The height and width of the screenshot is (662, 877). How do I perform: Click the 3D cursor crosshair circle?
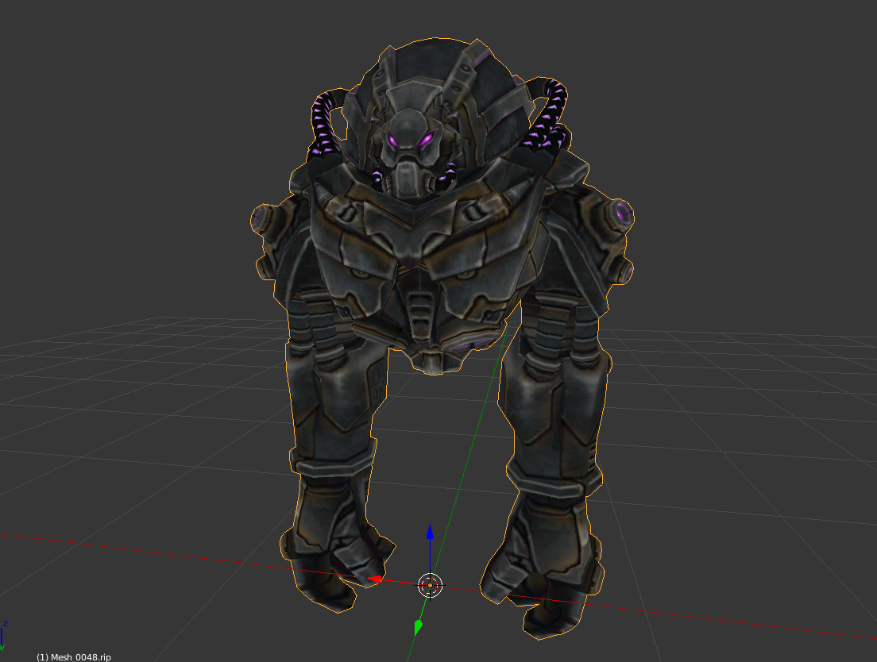coord(430,586)
